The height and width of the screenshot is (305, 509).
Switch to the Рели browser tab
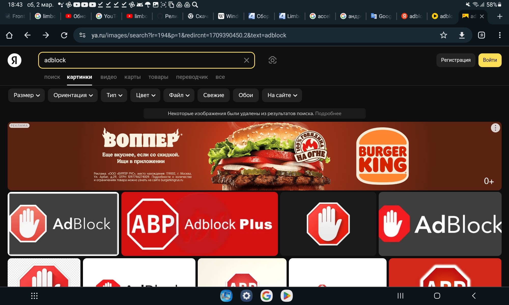click(x=168, y=16)
